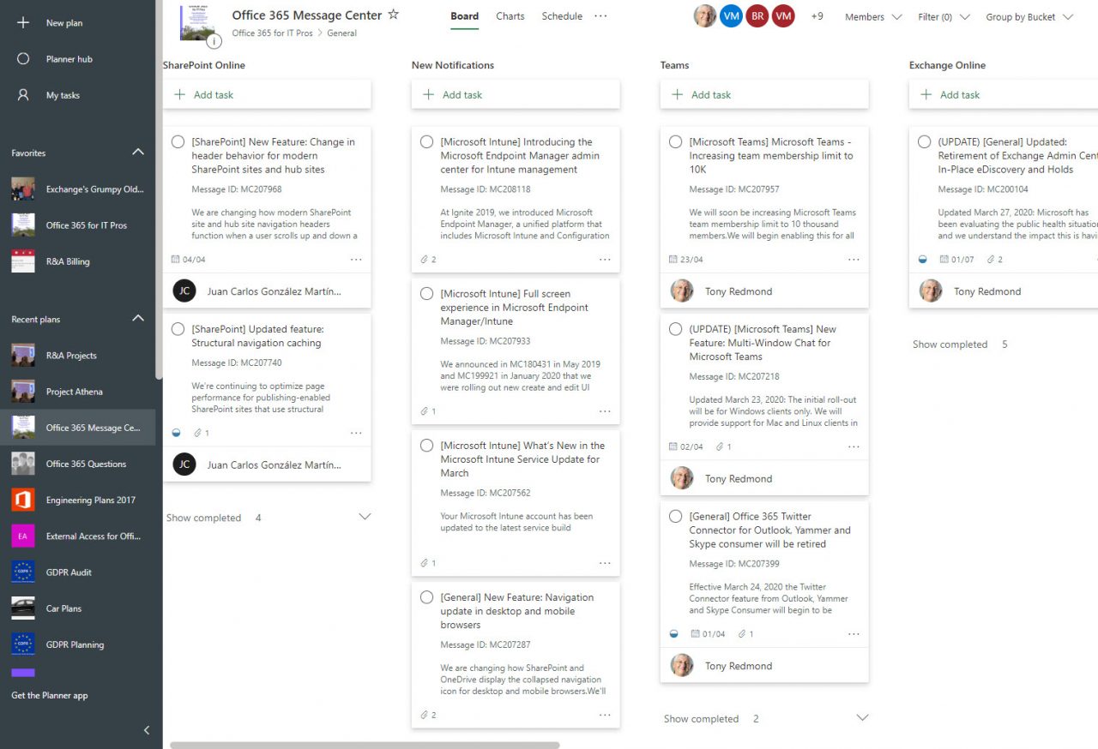
Task: Click the sidebar vertical scrollbar
Action: pos(159,189)
